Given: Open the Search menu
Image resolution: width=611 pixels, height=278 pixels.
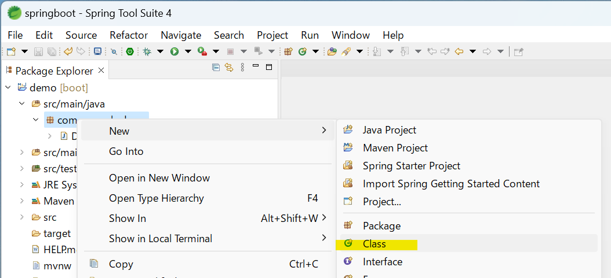Looking at the screenshot, I should (x=229, y=35).
